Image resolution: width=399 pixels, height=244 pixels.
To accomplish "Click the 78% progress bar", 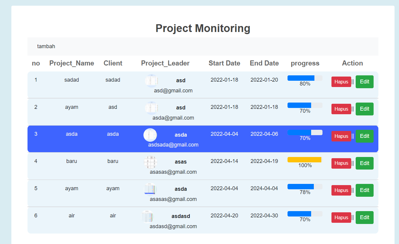I will [x=305, y=187].
